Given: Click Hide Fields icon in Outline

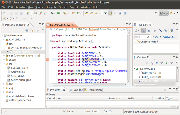Looking at the screenshot, I should pyautogui.click(x=157, y=63).
